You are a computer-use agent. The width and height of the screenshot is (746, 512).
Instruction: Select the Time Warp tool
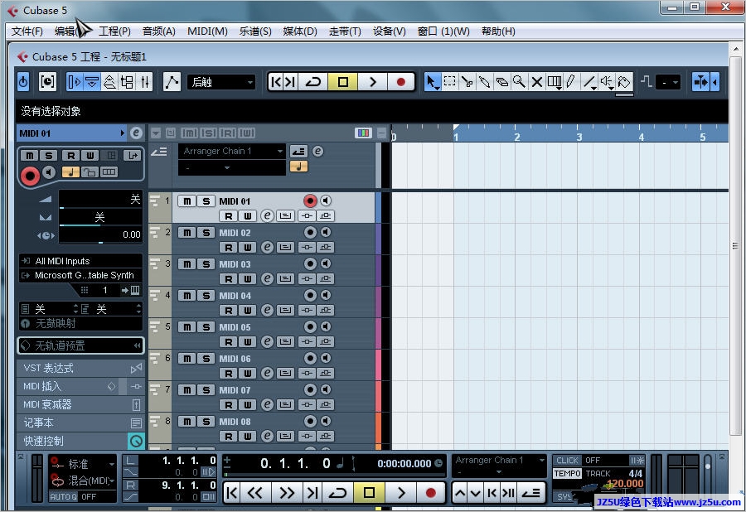(x=555, y=82)
